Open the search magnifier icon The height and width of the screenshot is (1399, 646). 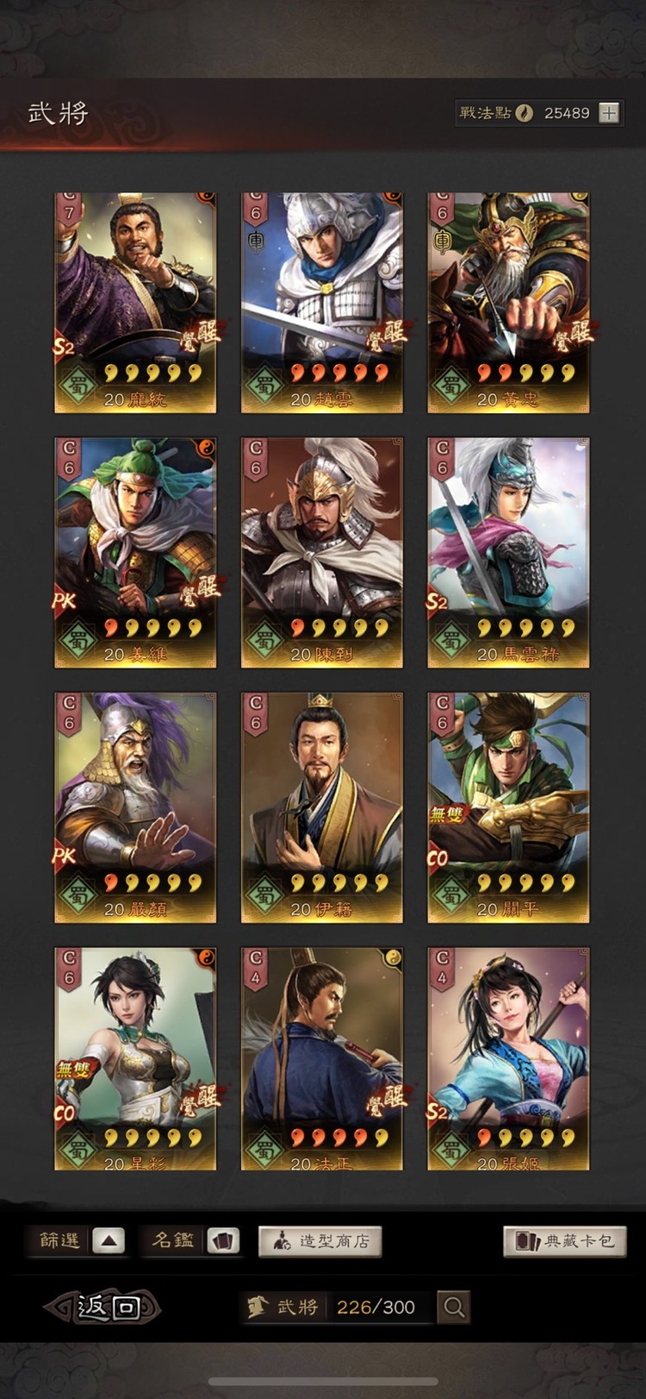tap(453, 1307)
